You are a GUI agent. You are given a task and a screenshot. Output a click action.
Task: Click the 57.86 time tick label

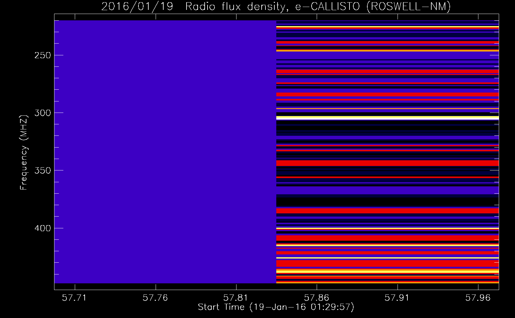coord(317,298)
